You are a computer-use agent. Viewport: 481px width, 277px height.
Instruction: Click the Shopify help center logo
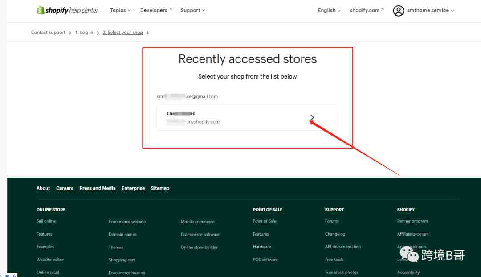point(68,10)
